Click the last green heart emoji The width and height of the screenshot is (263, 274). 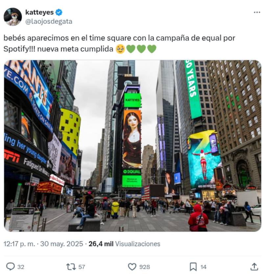(x=152, y=49)
